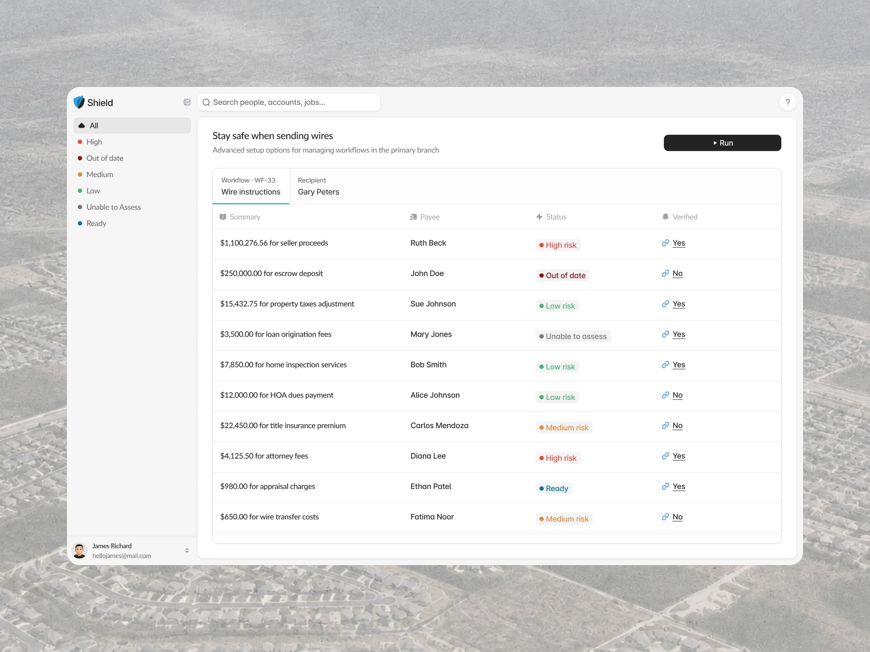Viewport: 870px width, 652px height.
Task: Filter by High in sidebar
Action: [132, 142]
